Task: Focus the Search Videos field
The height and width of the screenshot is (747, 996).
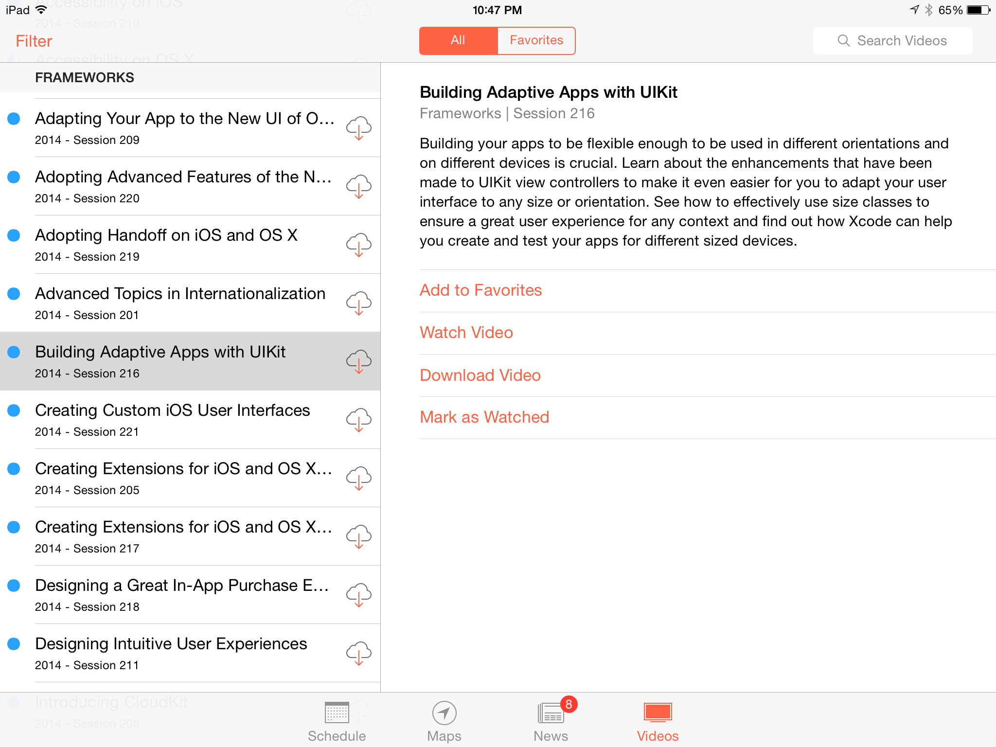Action: coord(892,41)
